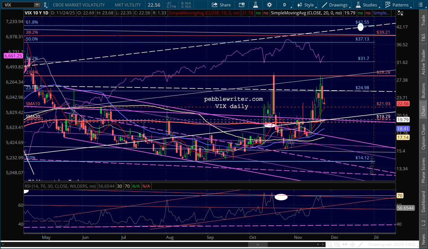Toggle the collapse-studies arrows icon
The width and height of the screenshot is (428, 249).
pos(400,13)
